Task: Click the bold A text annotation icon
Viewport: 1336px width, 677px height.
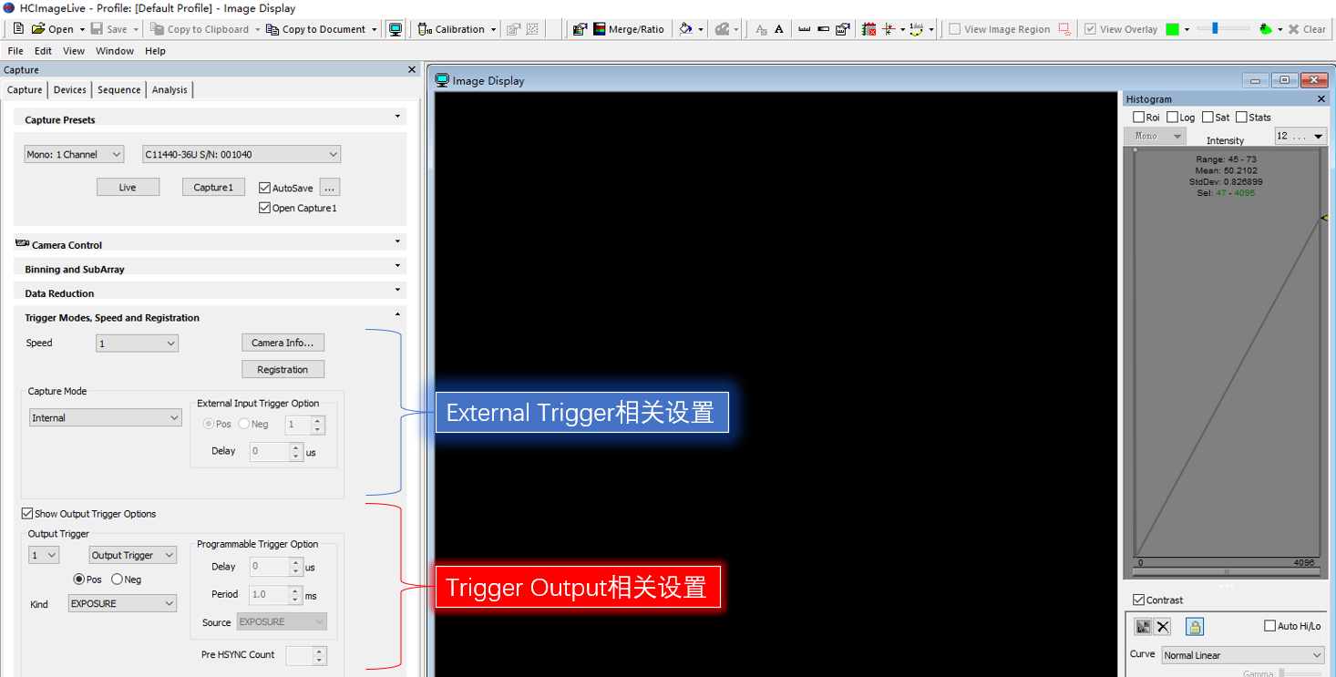Action: (x=779, y=29)
